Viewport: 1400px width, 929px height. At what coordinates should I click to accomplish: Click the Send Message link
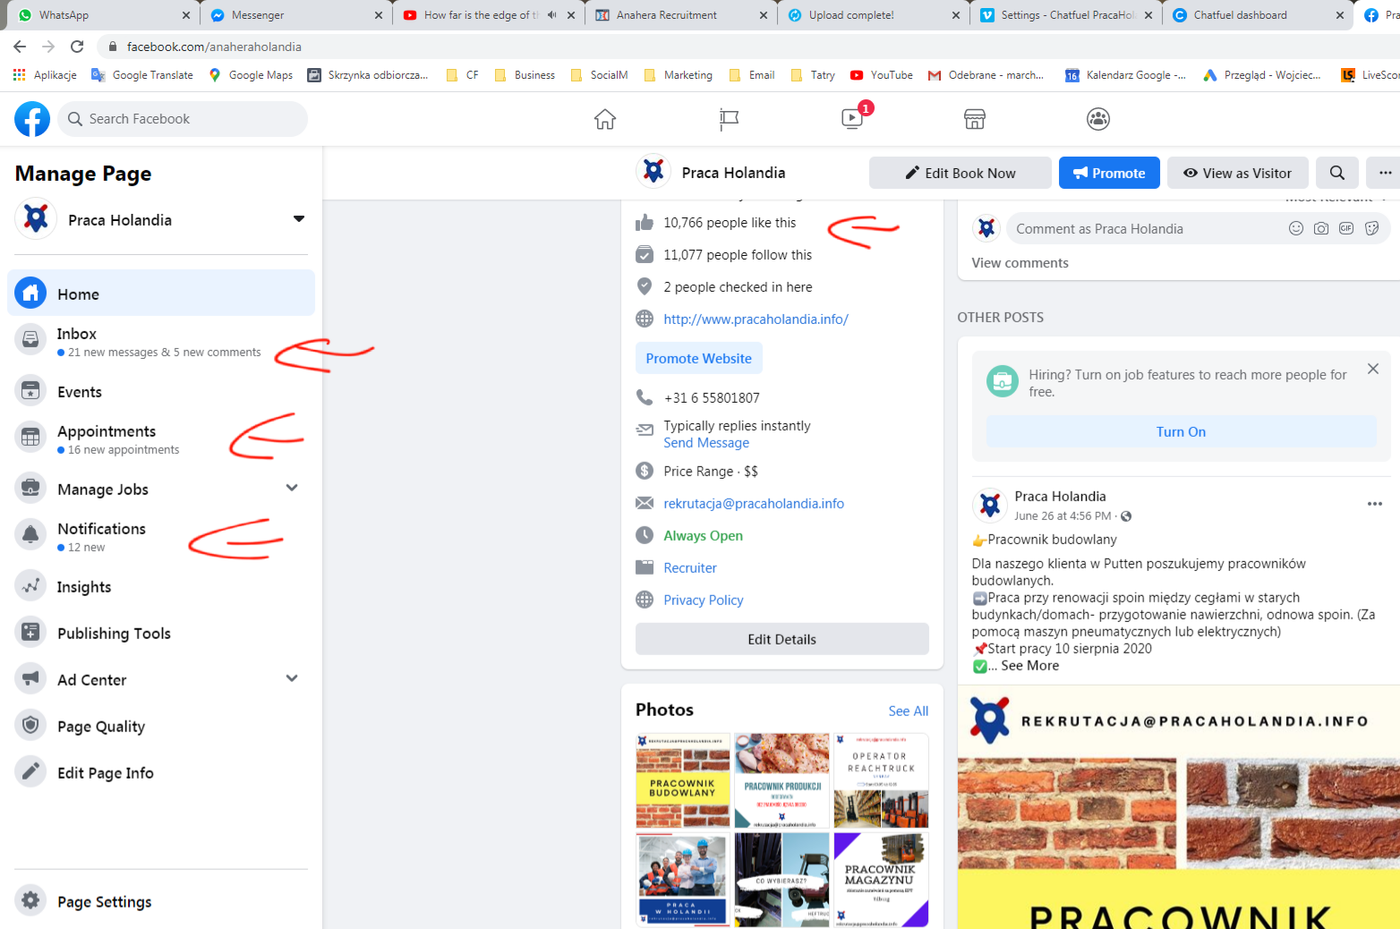(x=706, y=443)
